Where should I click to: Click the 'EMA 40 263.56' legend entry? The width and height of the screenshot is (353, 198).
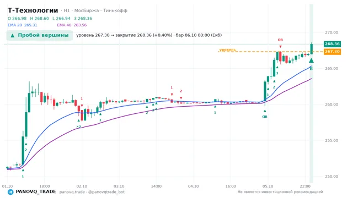pyautogui.click(x=72, y=25)
